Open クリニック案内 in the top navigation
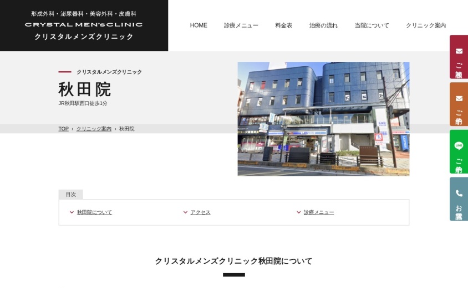468x288 pixels. 426,25
